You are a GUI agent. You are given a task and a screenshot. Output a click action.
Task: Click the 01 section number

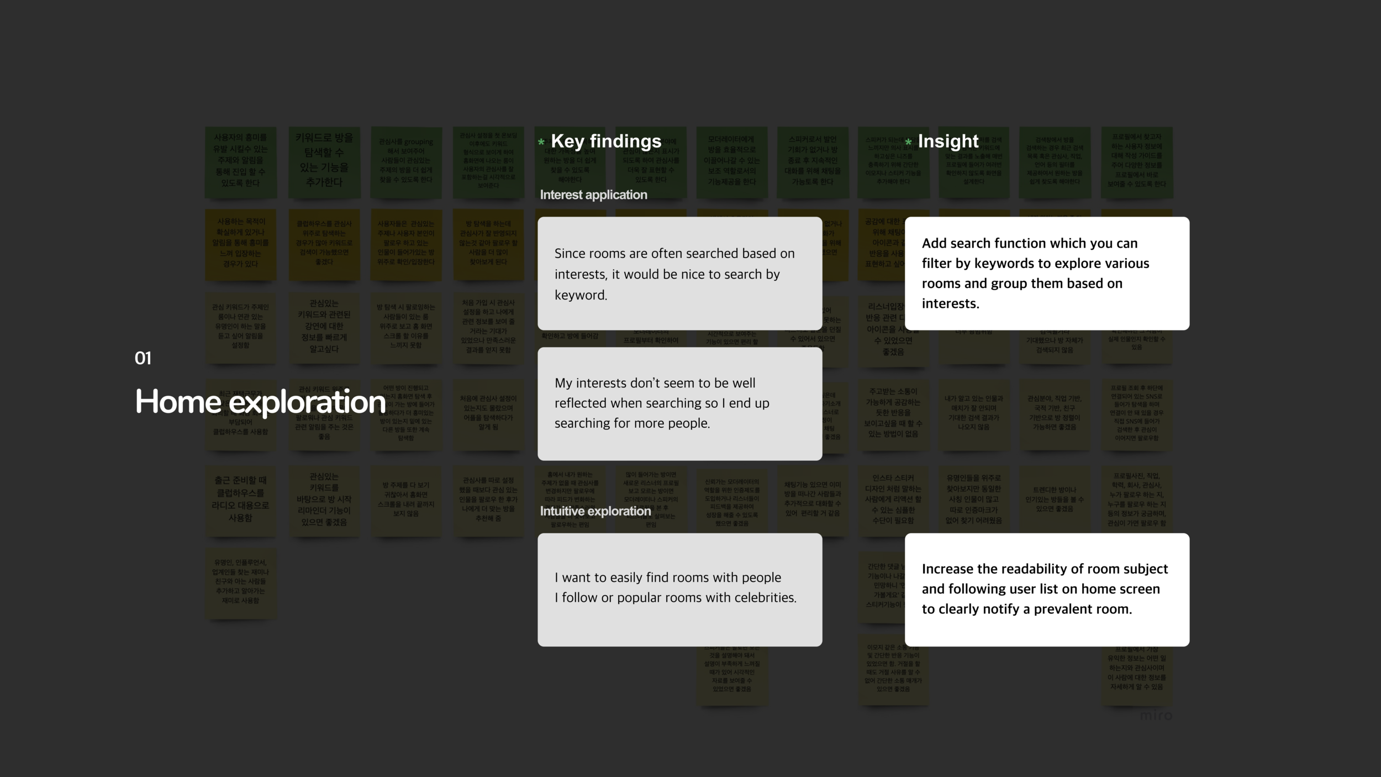pyautogui.click(x=143, y=358)
